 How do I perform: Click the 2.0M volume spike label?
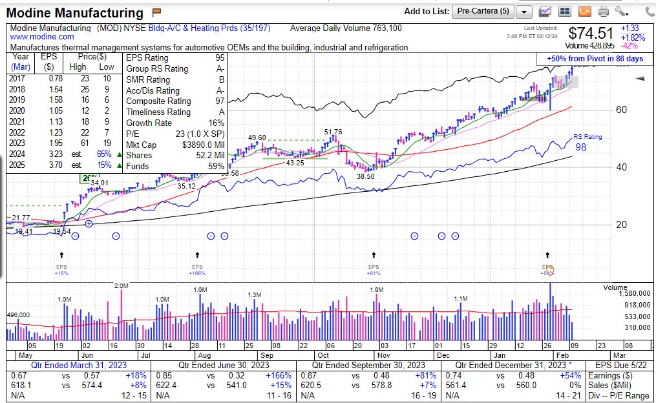pos(122,286)
